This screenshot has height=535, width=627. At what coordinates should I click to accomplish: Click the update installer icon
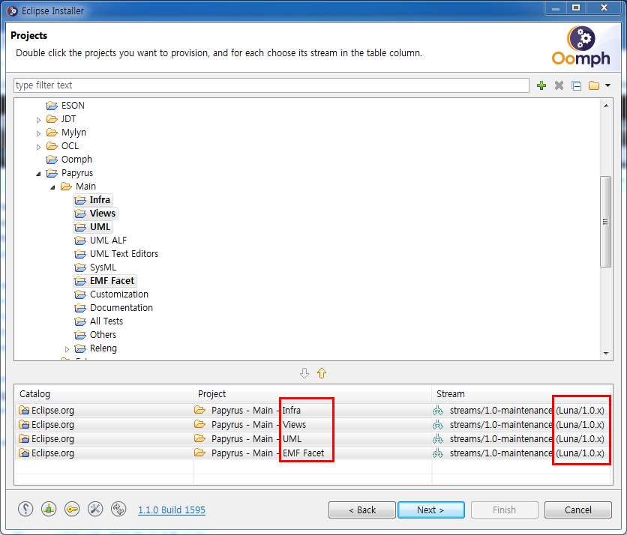(49, 509)
